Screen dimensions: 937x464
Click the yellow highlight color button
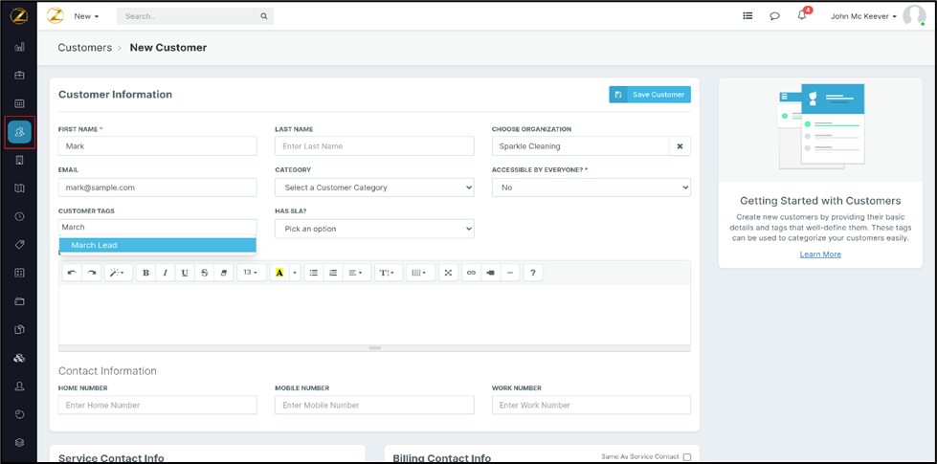click(x=279, y=273)
